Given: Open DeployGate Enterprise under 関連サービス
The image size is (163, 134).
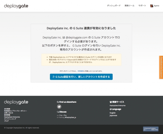Looking at the screenshot, I should pyautogui.click(x=117, y=105).
